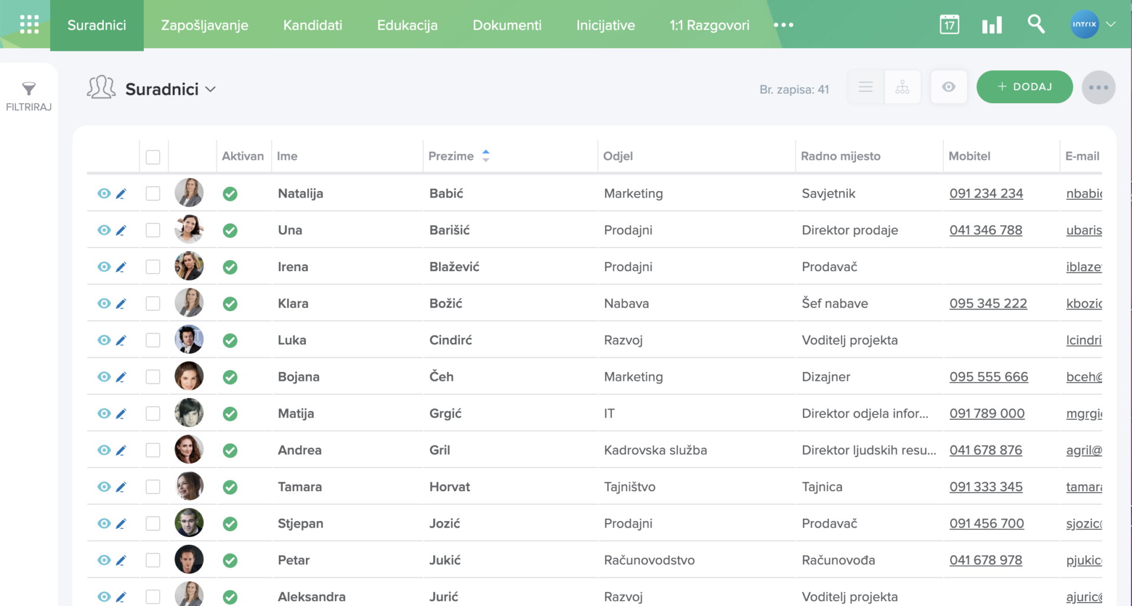Screen dimensions: 1132x606
Task: Edit Natalija Babić with pencil icon
Action: coord(121,194)
